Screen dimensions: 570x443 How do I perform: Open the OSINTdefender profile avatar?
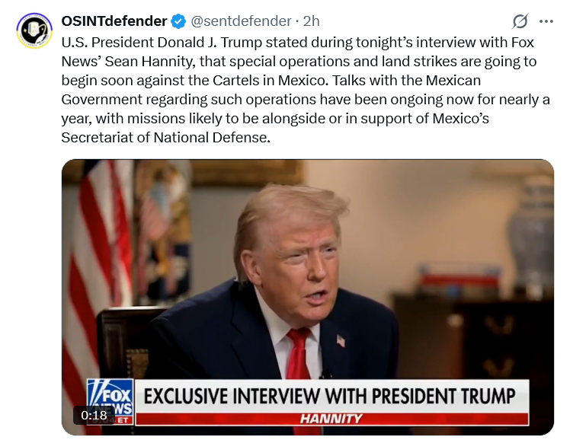click(34, 30)
